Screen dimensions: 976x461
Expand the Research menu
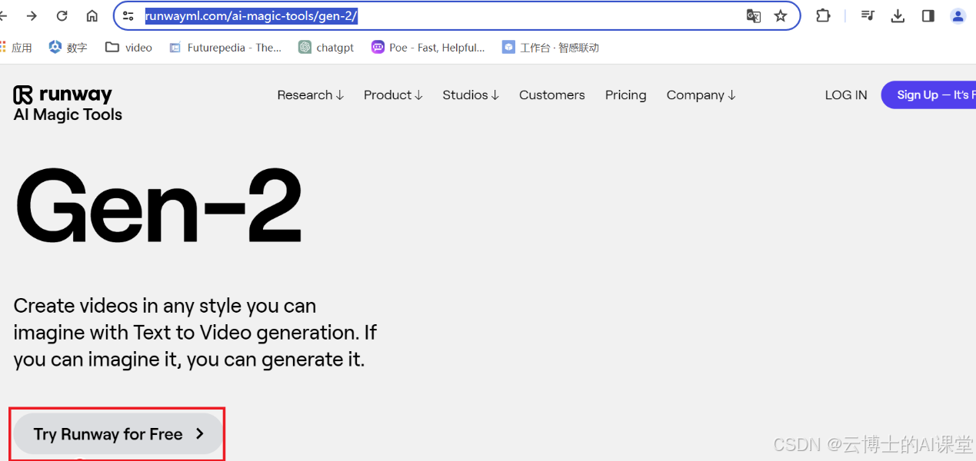tap(311, 95)
